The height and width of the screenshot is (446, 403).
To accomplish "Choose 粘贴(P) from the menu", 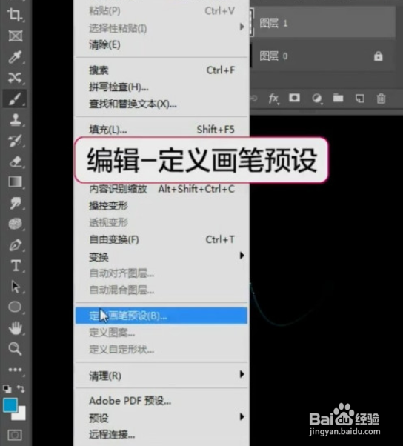I will click(161, 11).
